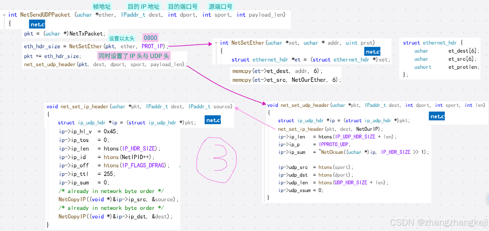Click ip->ip_len = htons(IP_HDR_SIZE) line

pyautogui.click(x=110, y=148)
